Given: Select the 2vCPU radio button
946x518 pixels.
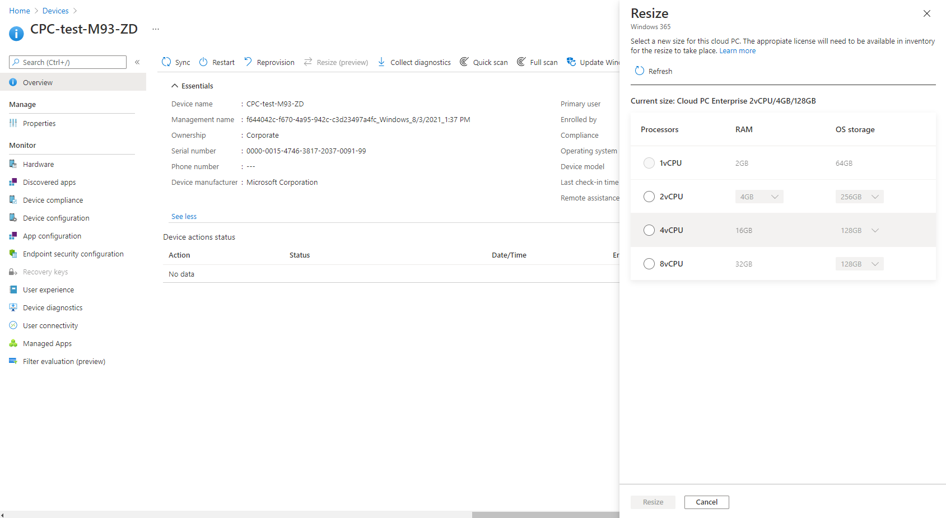Looking at the screenshot, I should (x=649, y=197).
